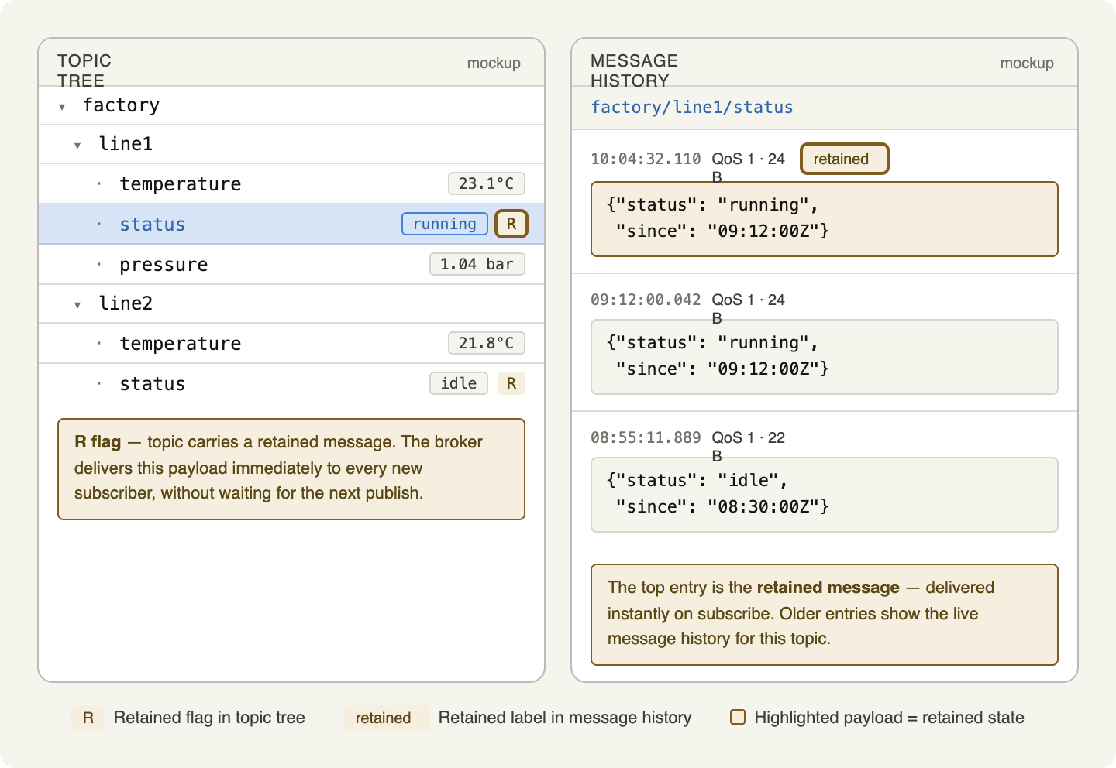
Task: Select the retained payload from 10:04:32.110
Action: [x=825, y=219]
